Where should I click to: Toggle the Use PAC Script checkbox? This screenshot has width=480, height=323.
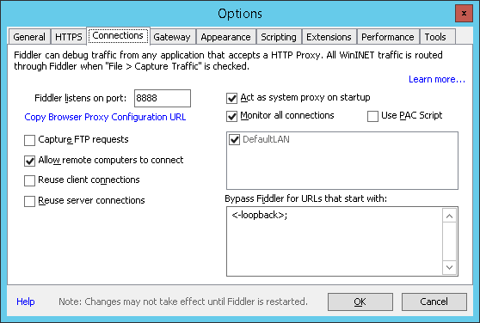point(372,116)
